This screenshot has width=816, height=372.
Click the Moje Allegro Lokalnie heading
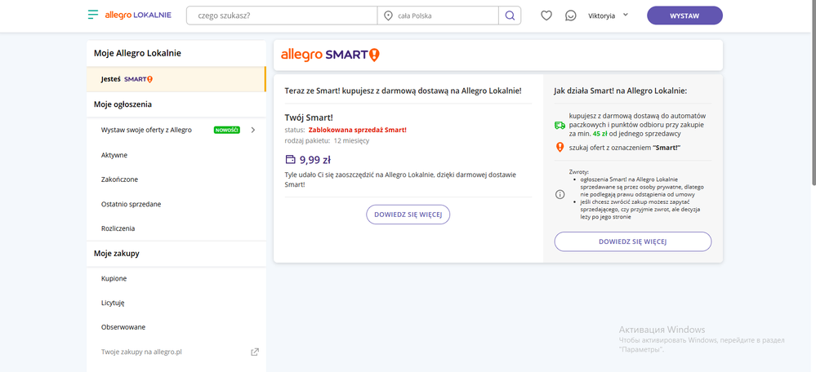(137, 53)
